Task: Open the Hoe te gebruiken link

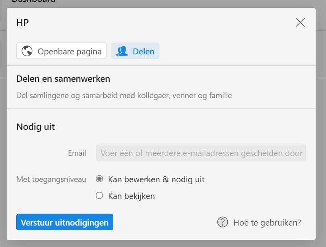Action: [x=266, y=222]
